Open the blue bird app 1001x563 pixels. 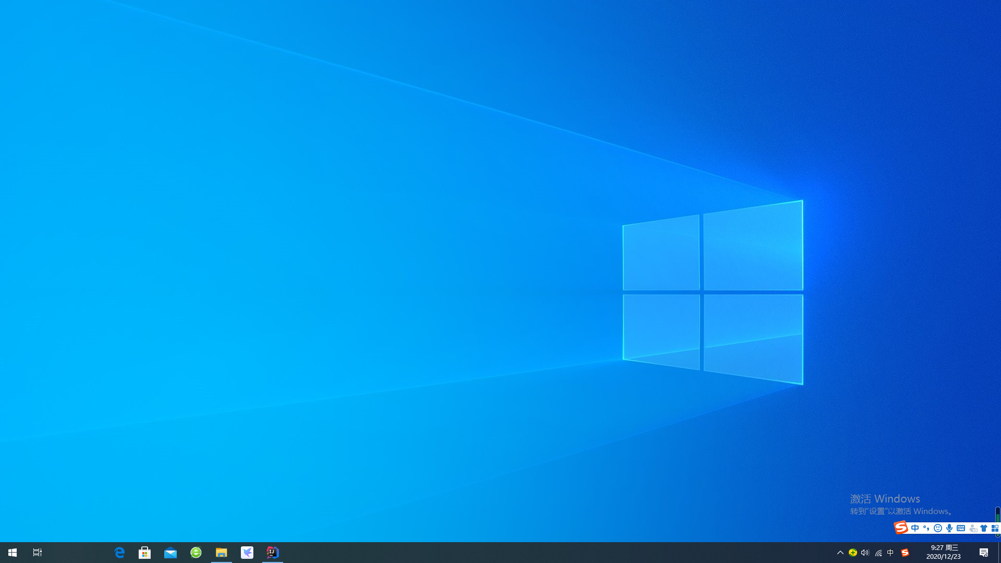pos(247,553)
